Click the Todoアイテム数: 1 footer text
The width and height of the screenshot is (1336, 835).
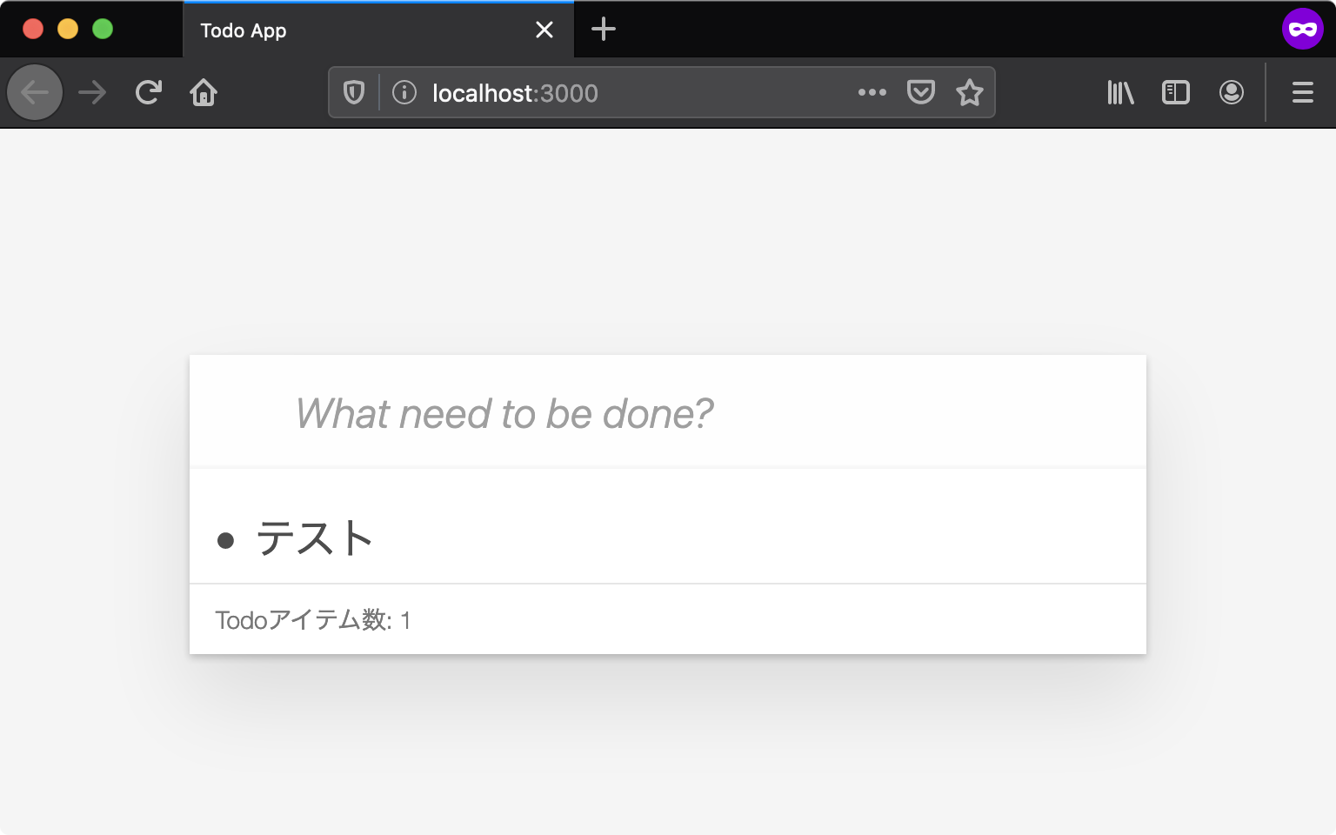pos(313,620)
